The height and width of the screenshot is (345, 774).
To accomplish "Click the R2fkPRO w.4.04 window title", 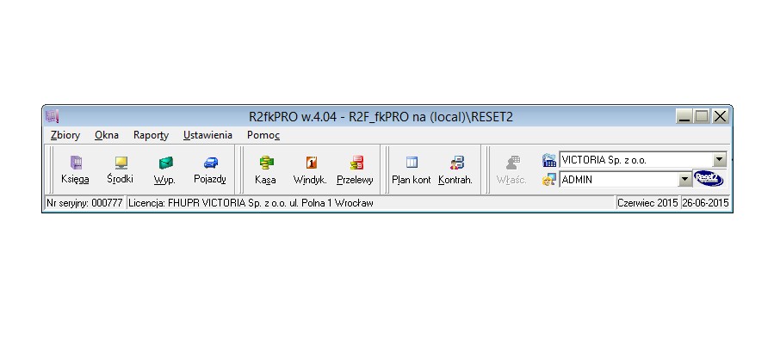I will tap(381, 117).
